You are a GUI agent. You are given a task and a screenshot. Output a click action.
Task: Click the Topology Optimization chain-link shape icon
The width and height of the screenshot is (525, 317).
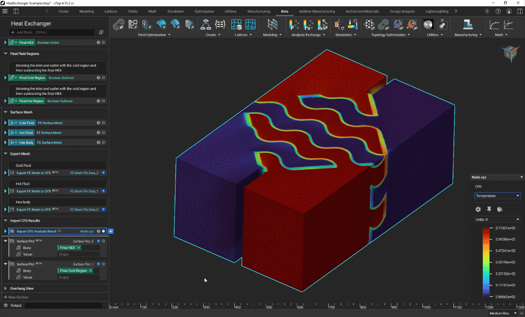click(384, 24)
